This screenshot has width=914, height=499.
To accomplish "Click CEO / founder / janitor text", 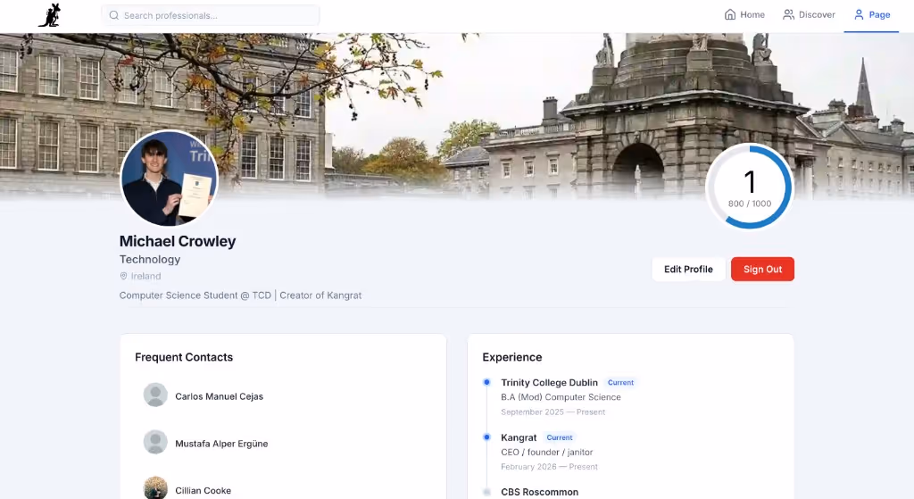I will [x=547, y=453].
